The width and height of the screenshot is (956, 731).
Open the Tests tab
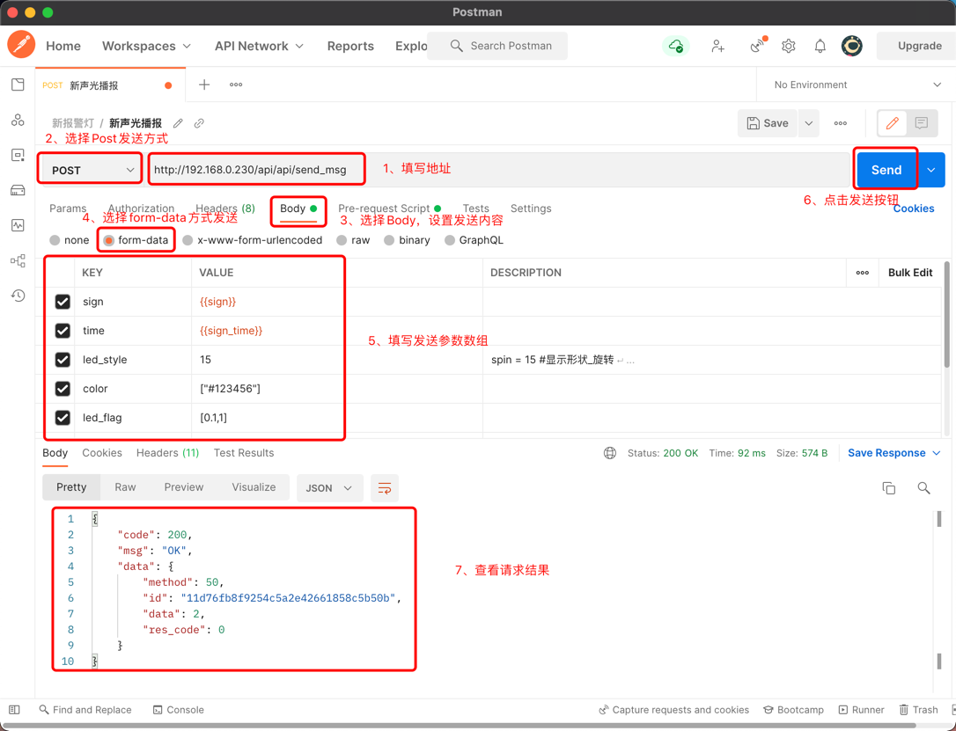[475, 208]
